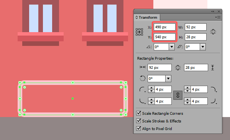Click the bottom-middle bounding box handle
The image size is (230, 140).
[73, 115]
